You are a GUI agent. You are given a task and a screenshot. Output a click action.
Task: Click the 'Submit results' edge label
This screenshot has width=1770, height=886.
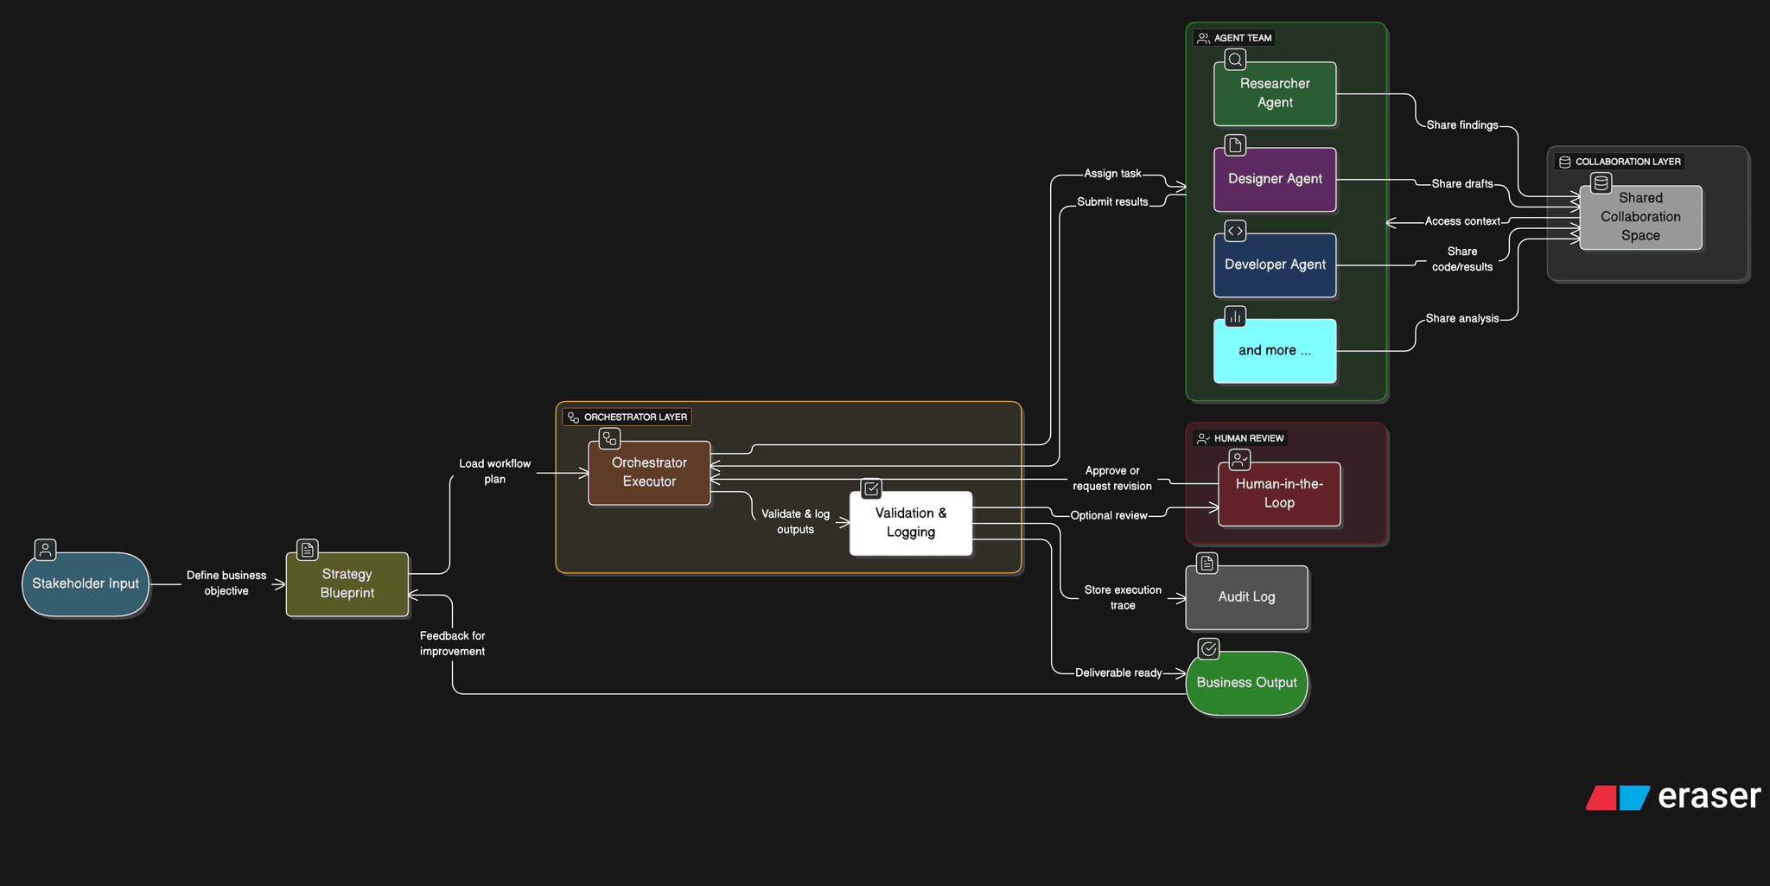point(1112,201)
